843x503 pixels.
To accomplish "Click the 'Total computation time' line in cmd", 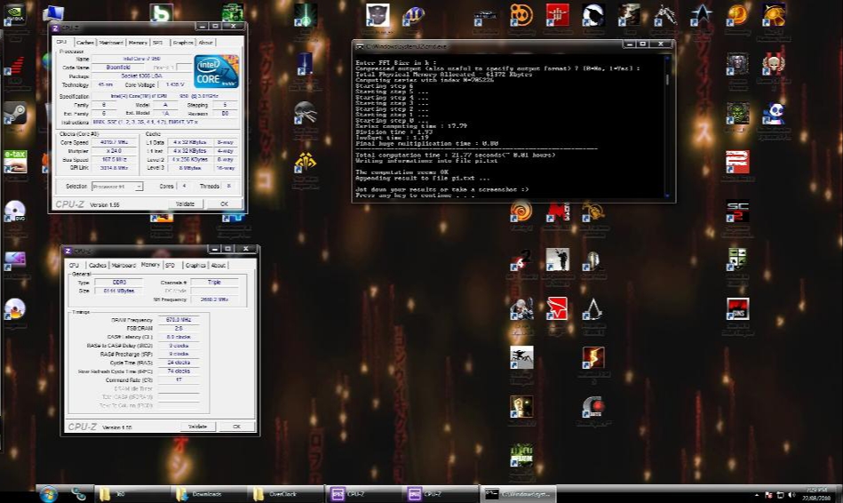I will click(456, 155).
